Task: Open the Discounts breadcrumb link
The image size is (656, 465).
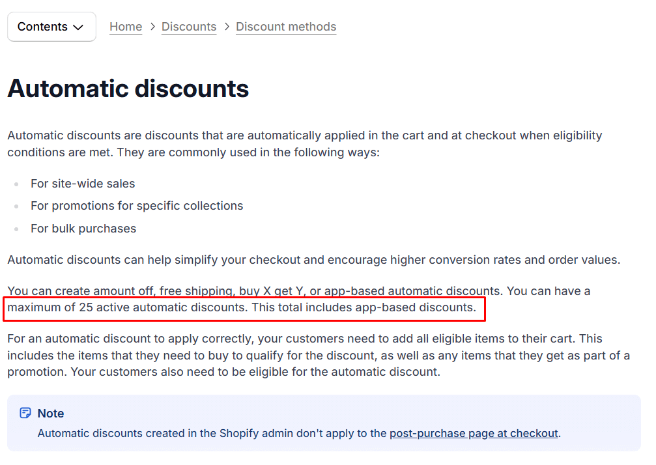Action: click(x=189, y=27)
